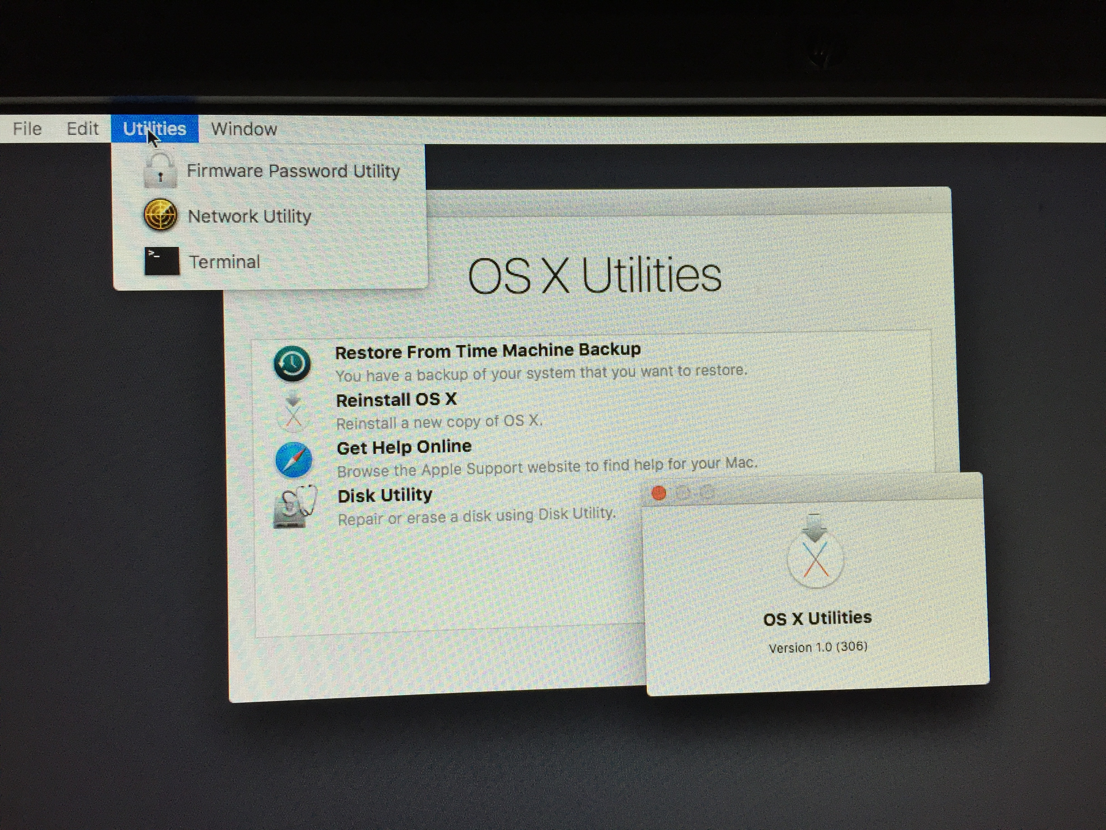Image resolution: width=1106 pixels, height=830 pixels.
Task: Click the large OS X installer icon in About window
Action: [x=815, y=550]
